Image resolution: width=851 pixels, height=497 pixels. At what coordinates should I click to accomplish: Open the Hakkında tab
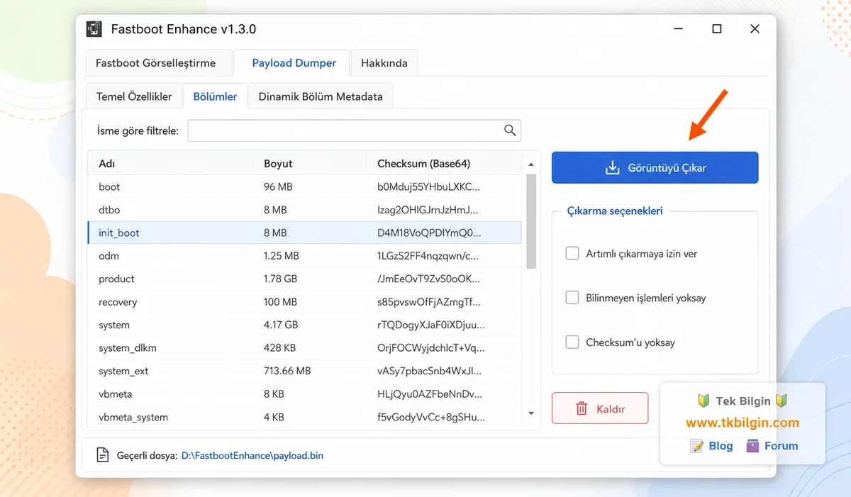pyautogui.click(x=384, y=63)
